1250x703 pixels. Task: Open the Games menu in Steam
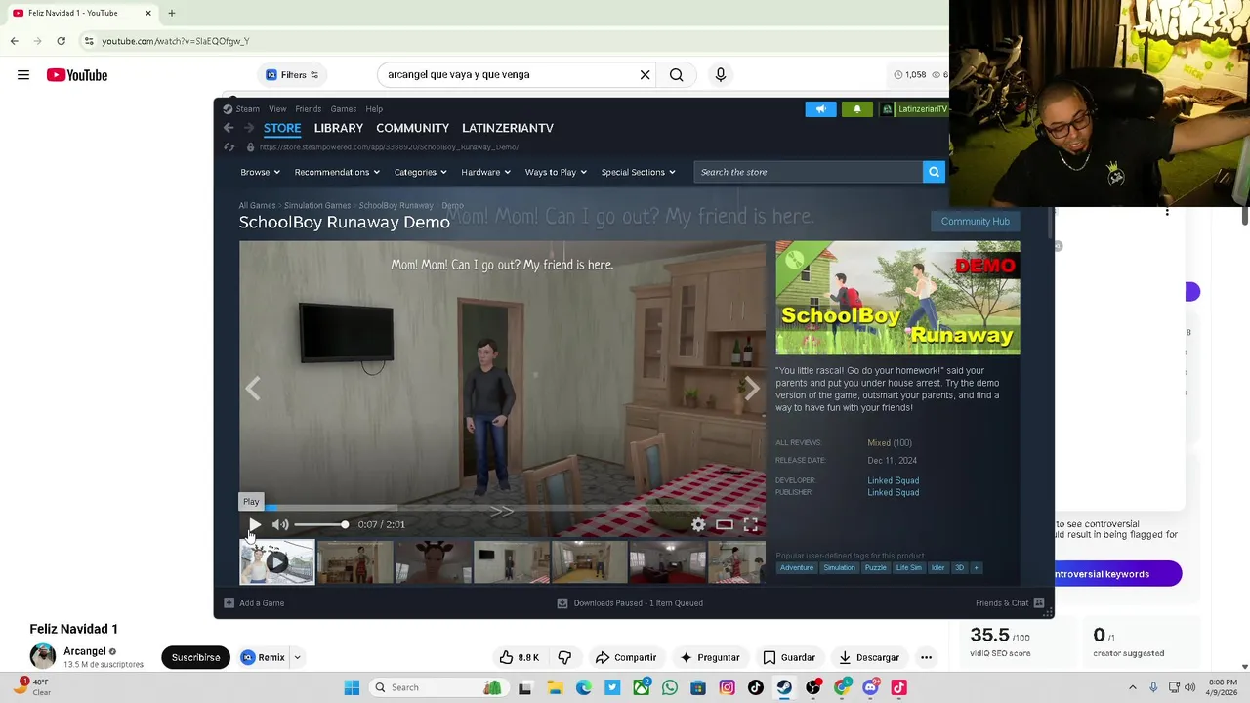tap(343, 109)
